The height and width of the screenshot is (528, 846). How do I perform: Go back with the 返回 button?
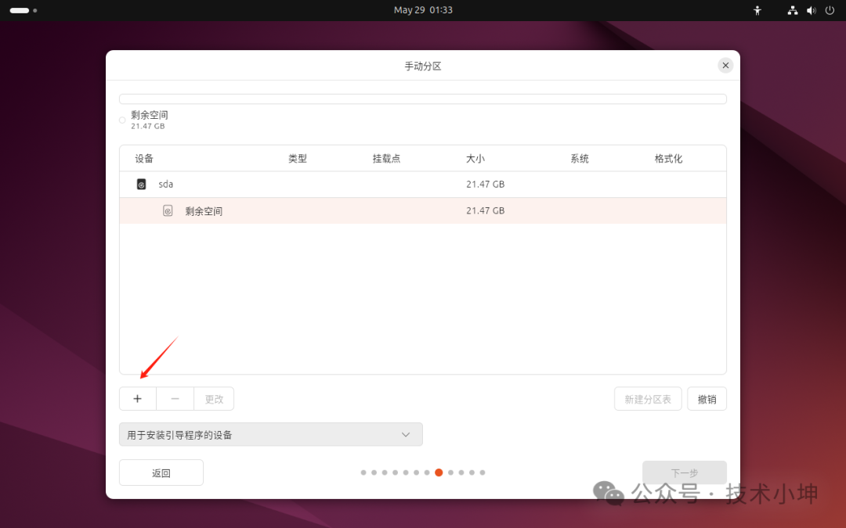click(161, 472)
